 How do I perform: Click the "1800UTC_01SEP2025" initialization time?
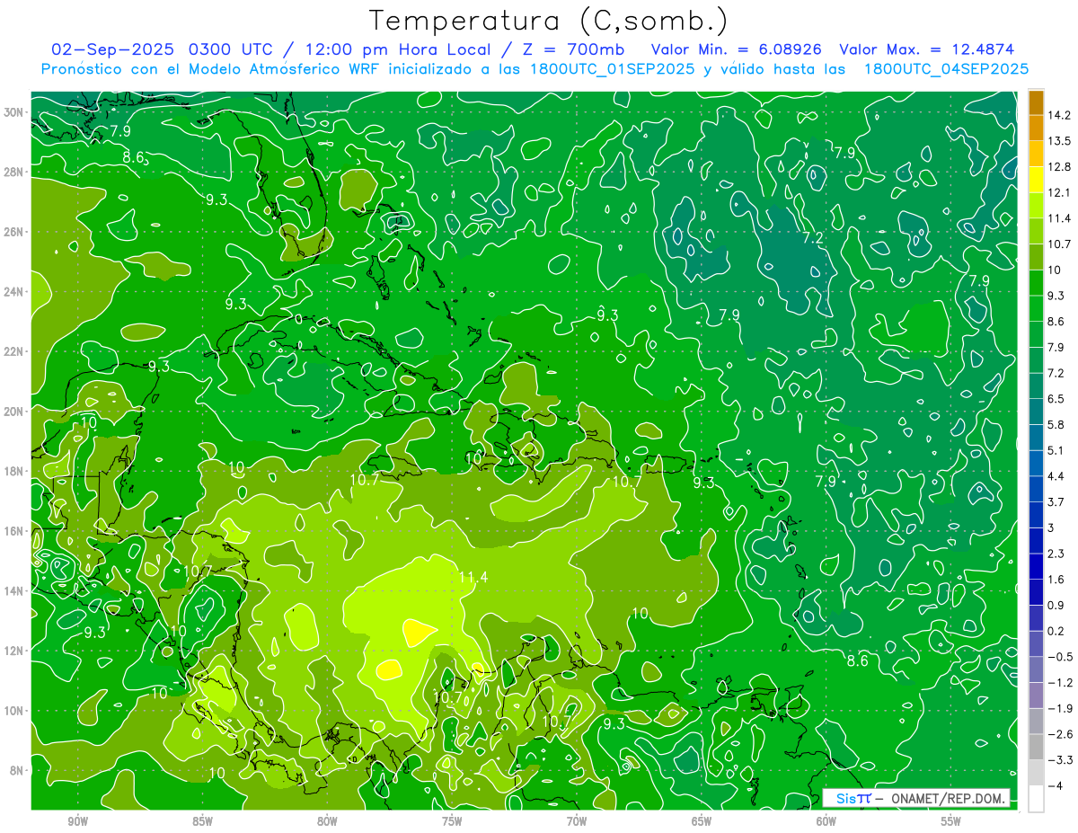pos(614,69)
